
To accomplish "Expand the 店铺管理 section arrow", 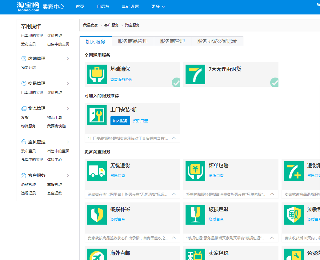I will 68,58.
